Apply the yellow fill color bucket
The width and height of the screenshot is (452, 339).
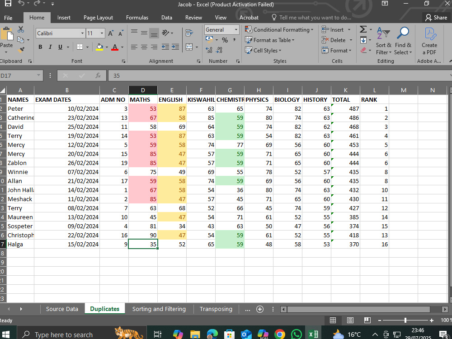(99, 47)
